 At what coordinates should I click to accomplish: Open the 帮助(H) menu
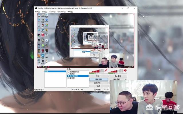(70, 11)
